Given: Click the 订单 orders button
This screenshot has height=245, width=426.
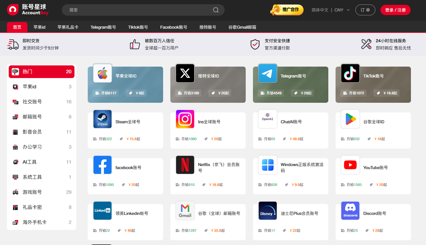Looking at the screenshot, I should (365, 10).
